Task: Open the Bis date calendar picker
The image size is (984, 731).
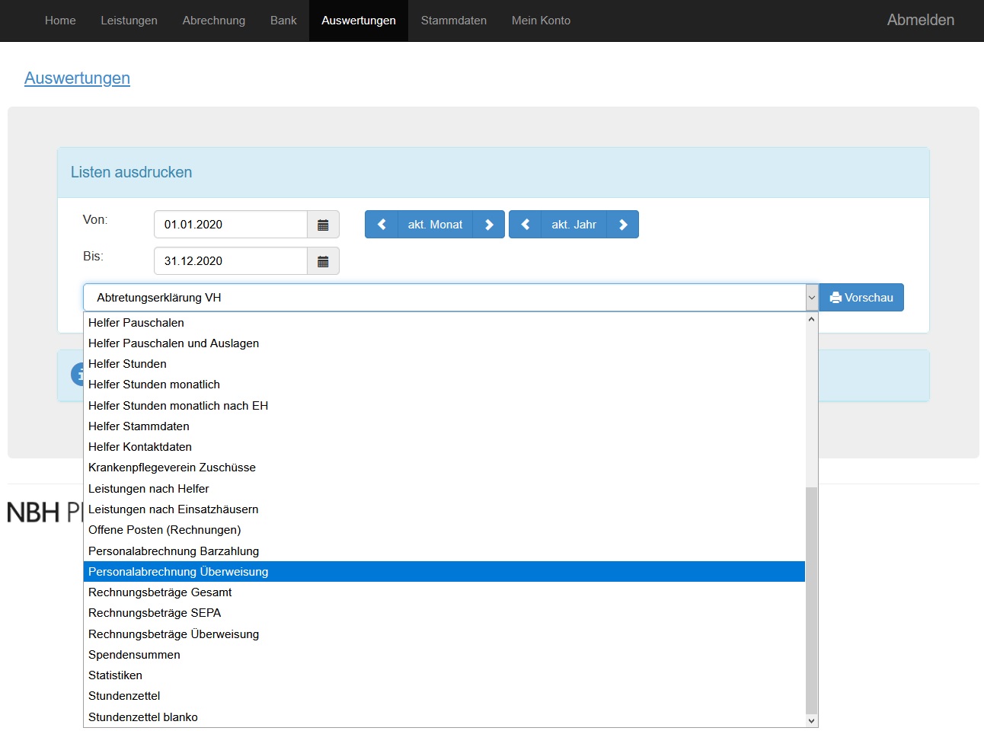Action: (323, 261)
